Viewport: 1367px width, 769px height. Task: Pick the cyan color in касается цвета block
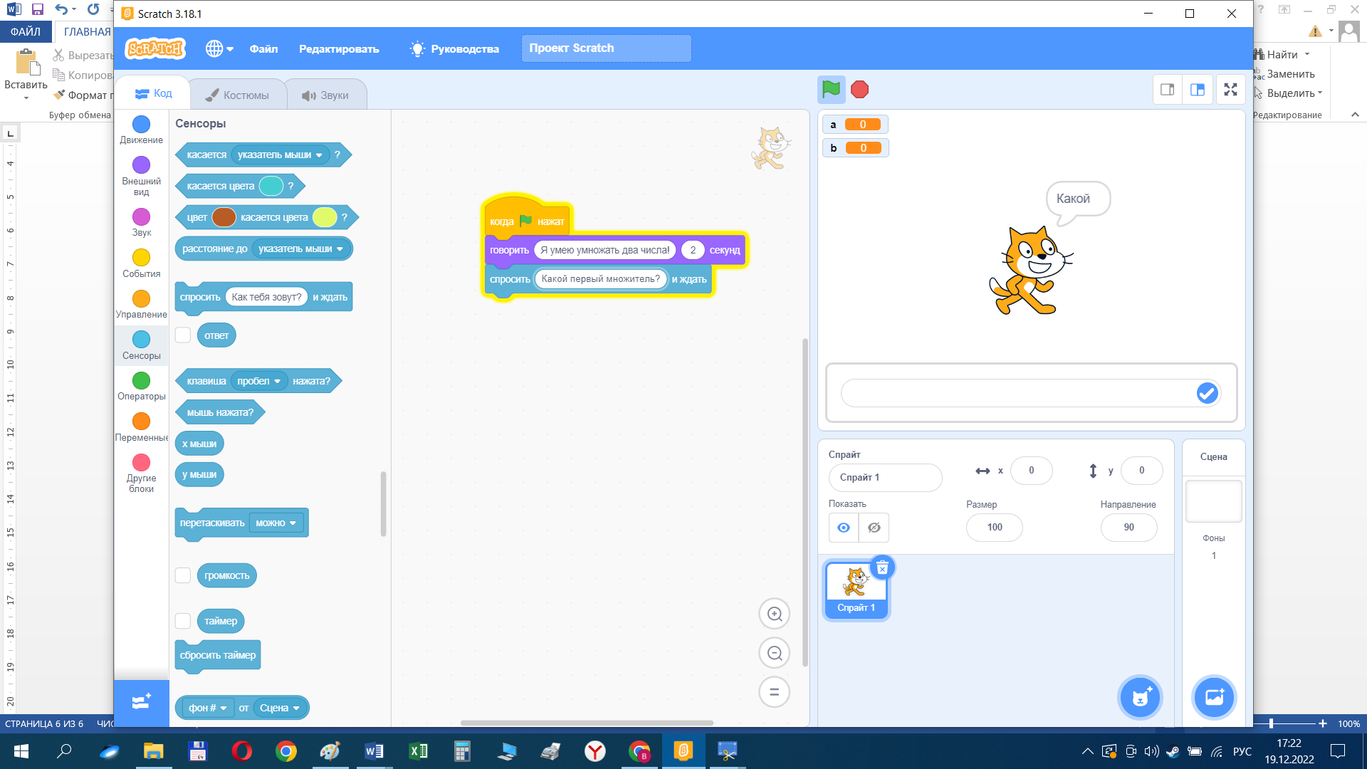pyautogui.click(x=271, y=186)
